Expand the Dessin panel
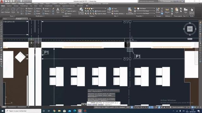202x113 pixels. coord(13,16)
